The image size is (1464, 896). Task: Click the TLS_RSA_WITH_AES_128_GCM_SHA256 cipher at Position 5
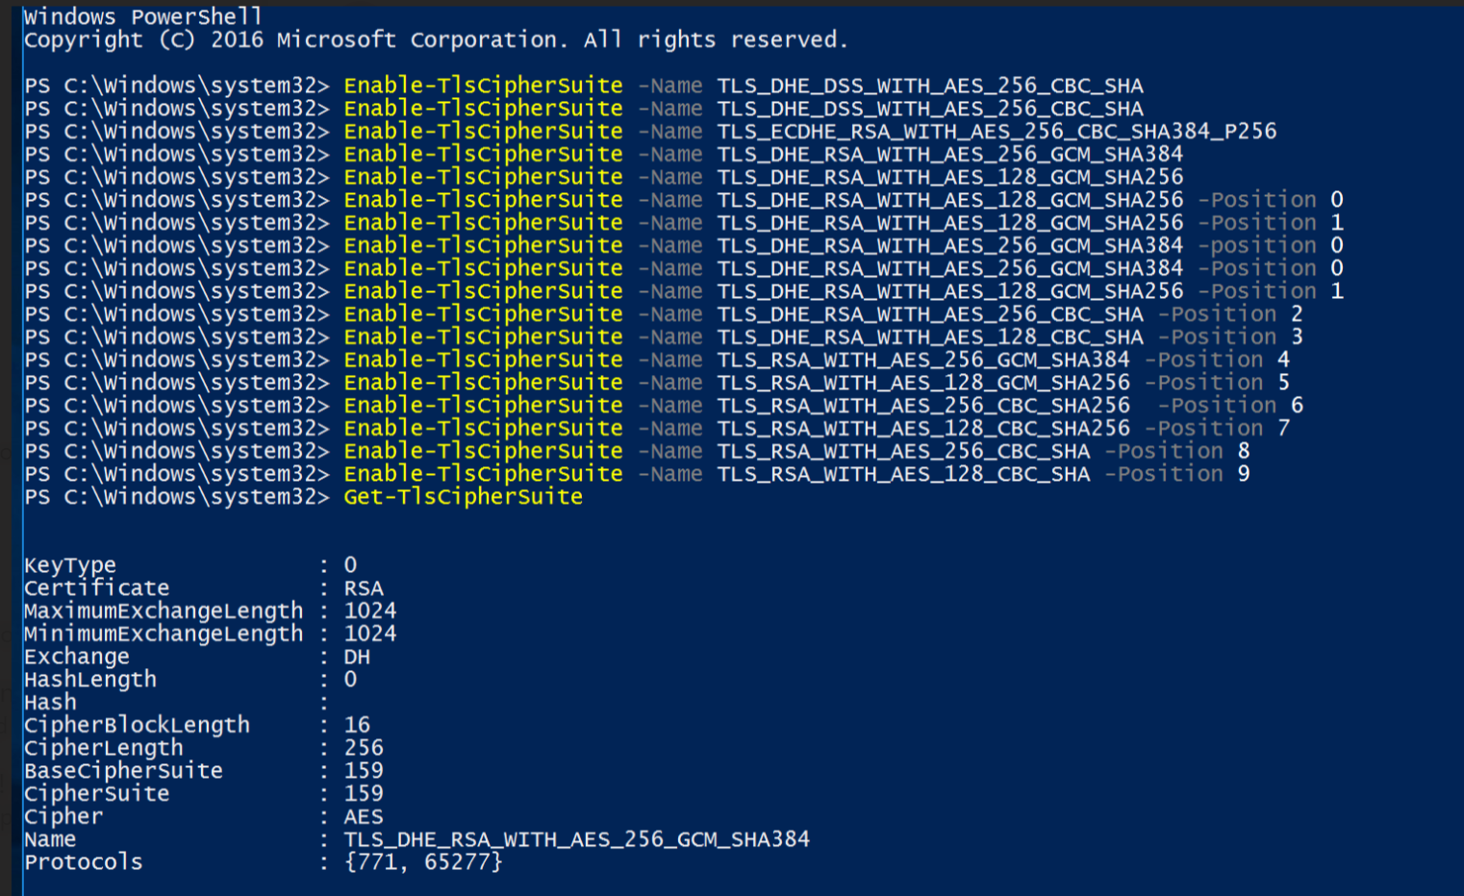point(923,383)
